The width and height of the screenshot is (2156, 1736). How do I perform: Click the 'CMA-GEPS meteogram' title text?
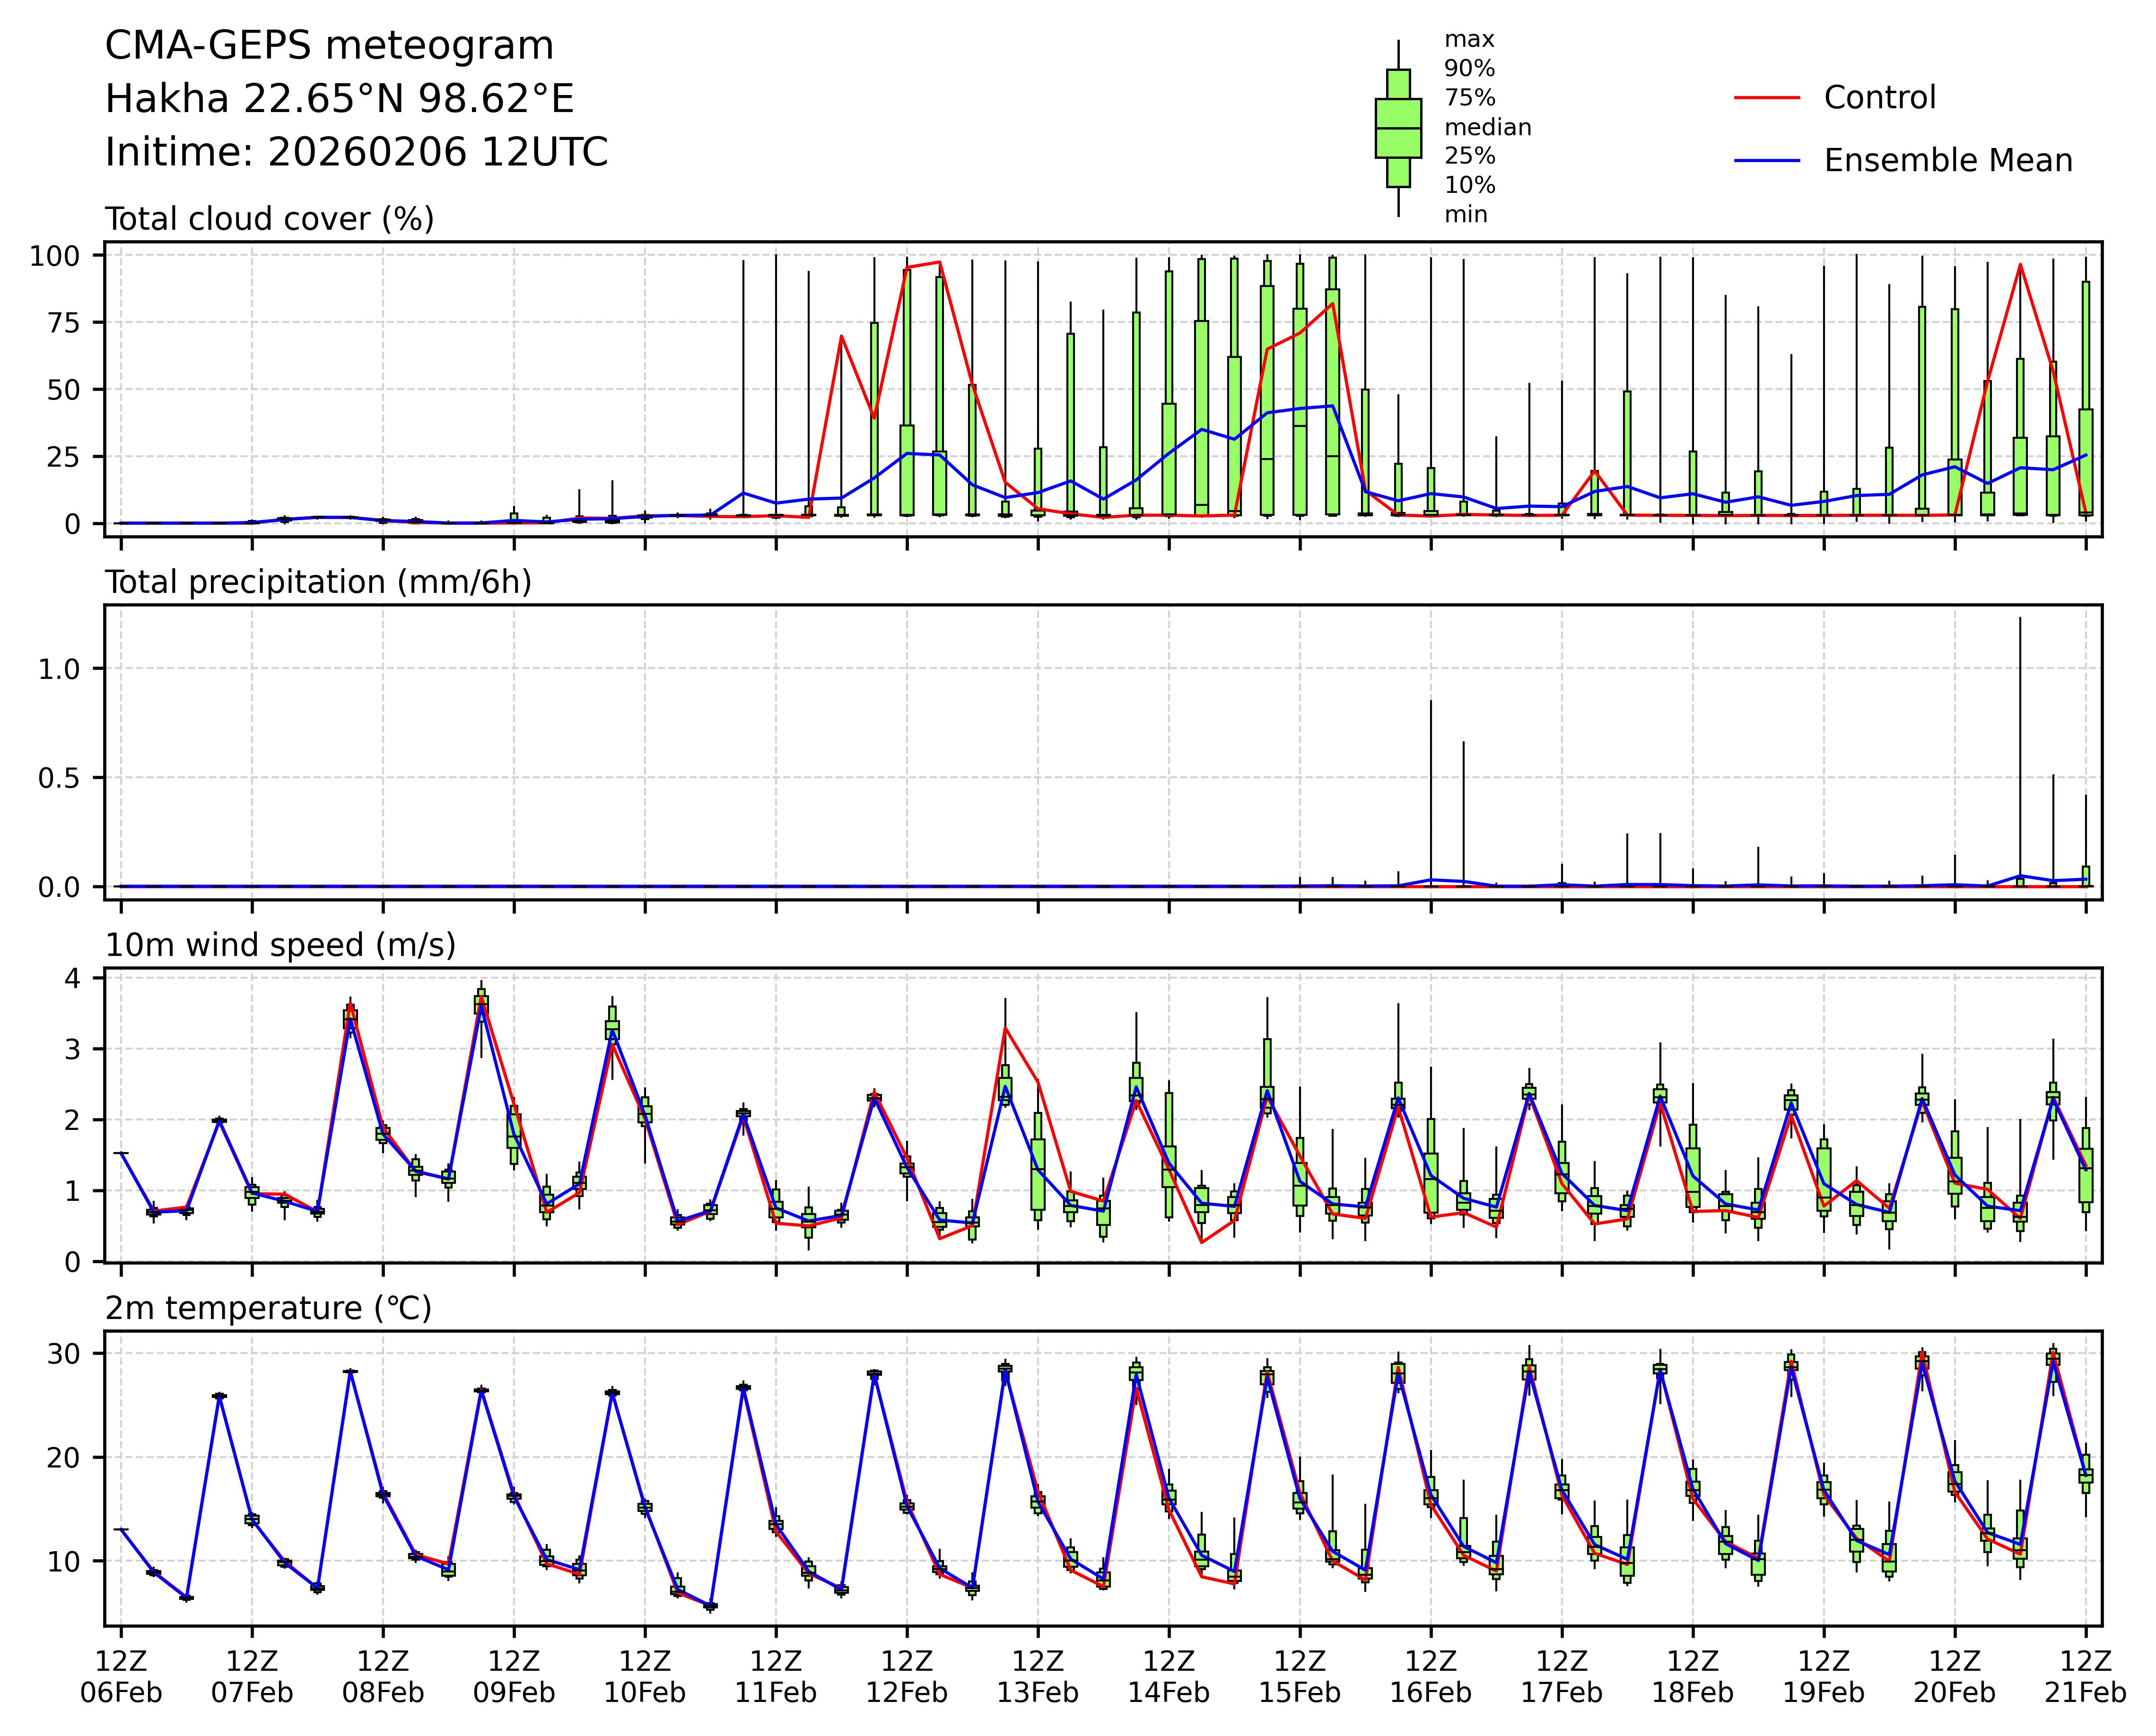point(329,46)
